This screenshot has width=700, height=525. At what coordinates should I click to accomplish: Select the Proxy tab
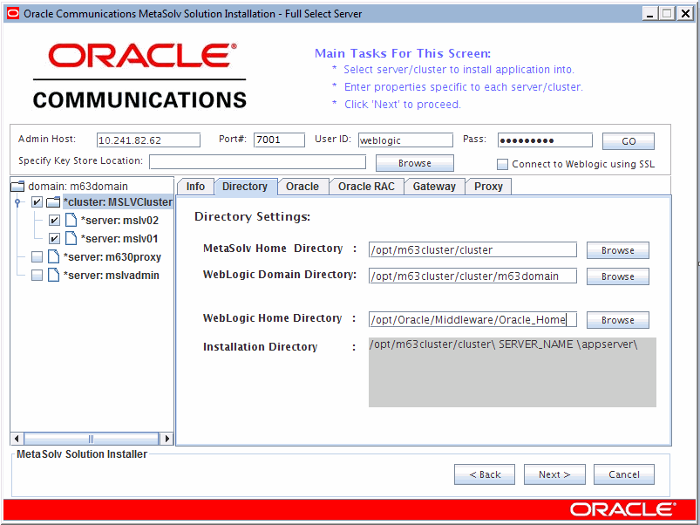point(488,186)
